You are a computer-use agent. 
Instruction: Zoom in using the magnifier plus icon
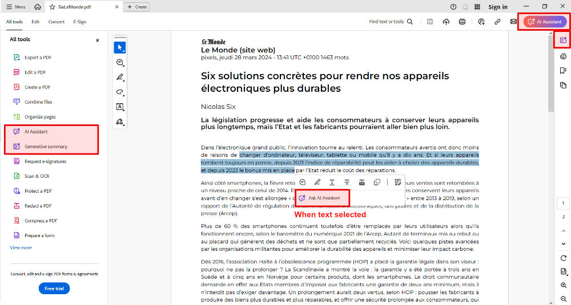(x=564, y=285)
